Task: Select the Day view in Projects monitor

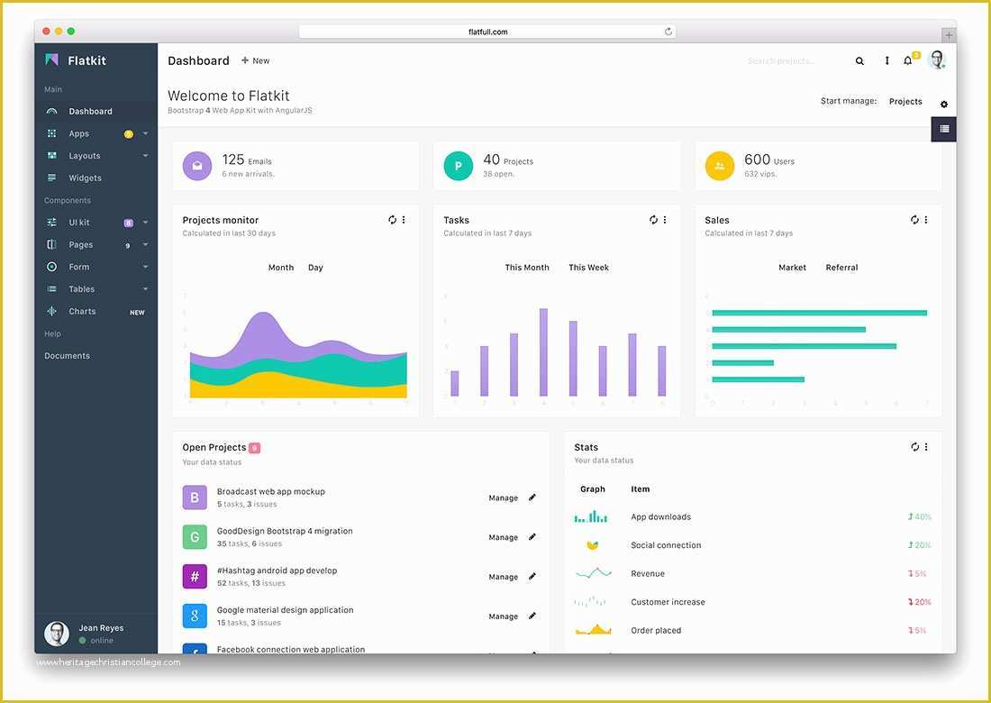Action: pos(315,267)
